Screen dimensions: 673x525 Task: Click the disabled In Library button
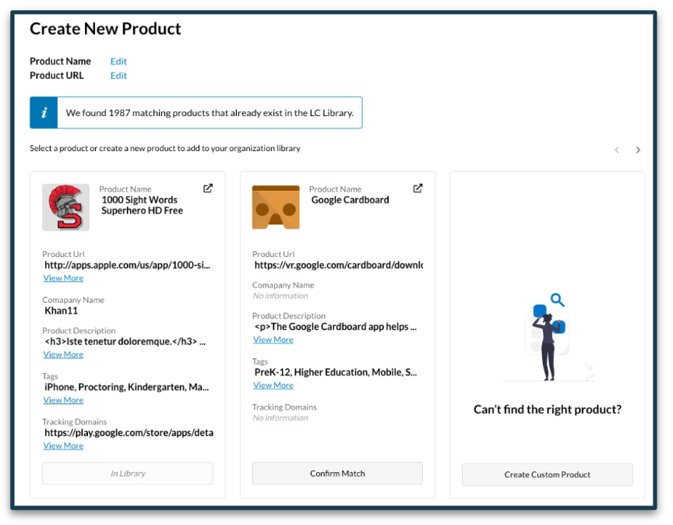pyautogui.click(x=127, y=474)
